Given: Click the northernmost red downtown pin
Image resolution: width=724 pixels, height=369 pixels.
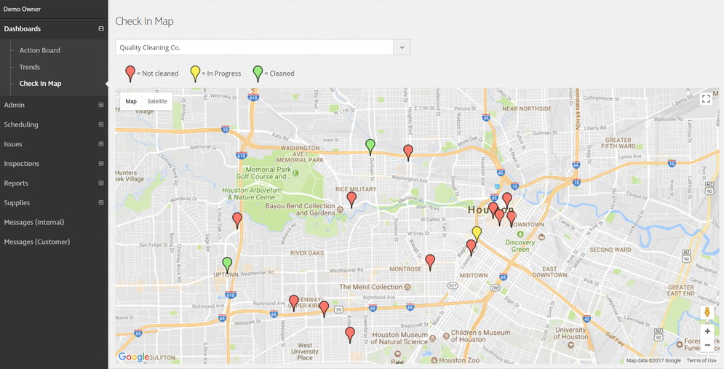Looking at the screenshot, I should [x=507, y=200].
